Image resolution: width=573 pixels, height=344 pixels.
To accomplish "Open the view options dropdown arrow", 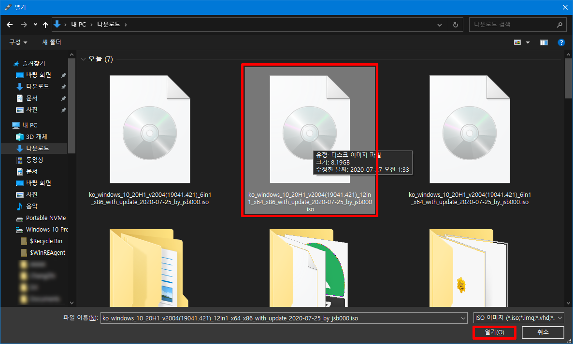I will pyautogui.click(x=528, y=42).
